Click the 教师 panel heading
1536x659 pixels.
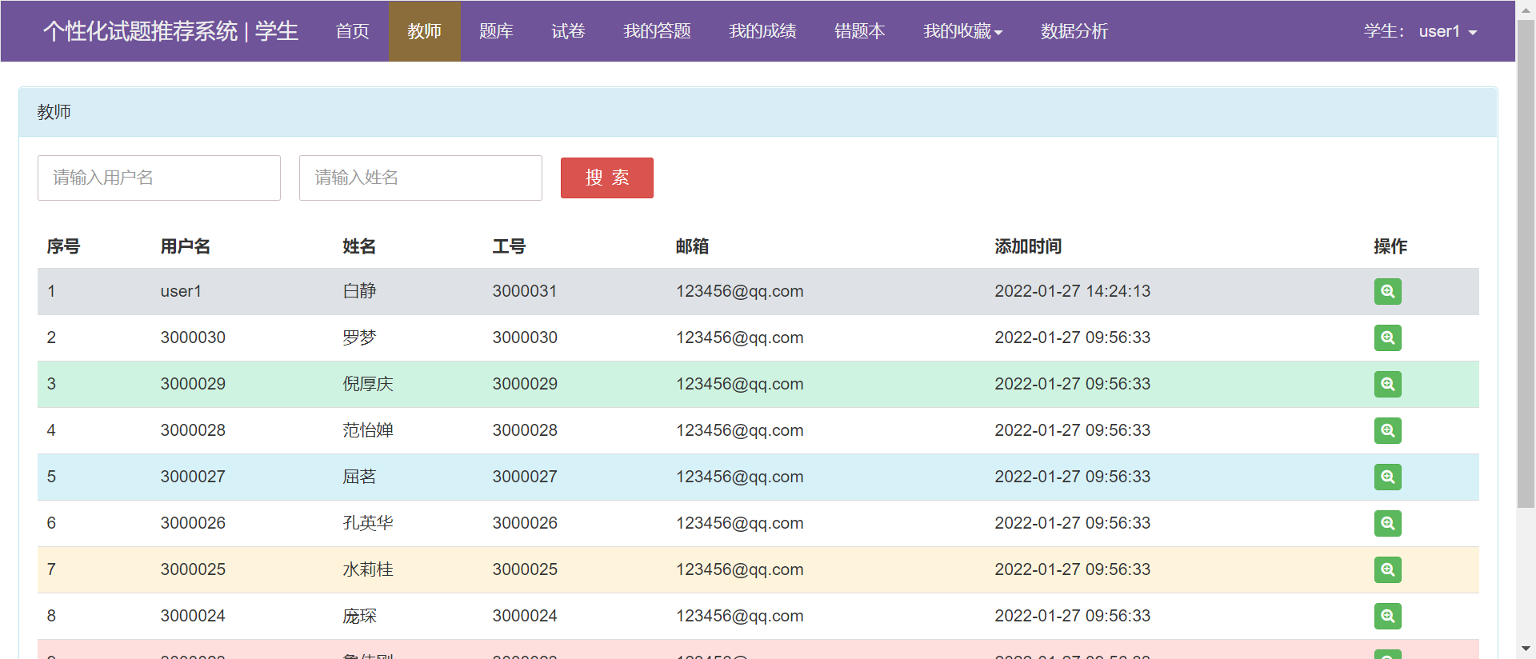pyautogui.click(x=54, y=112)
